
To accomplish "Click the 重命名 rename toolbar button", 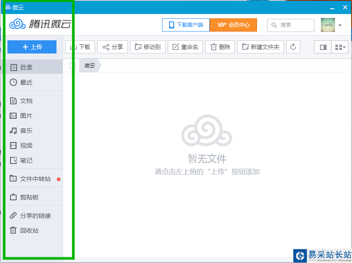I will (185, 47).
